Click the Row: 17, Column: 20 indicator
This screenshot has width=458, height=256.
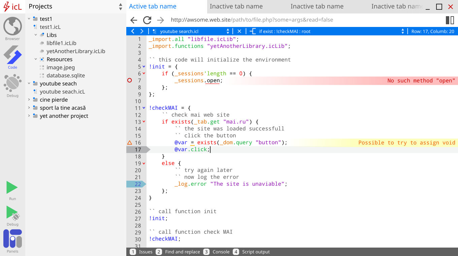pos(433,31)
